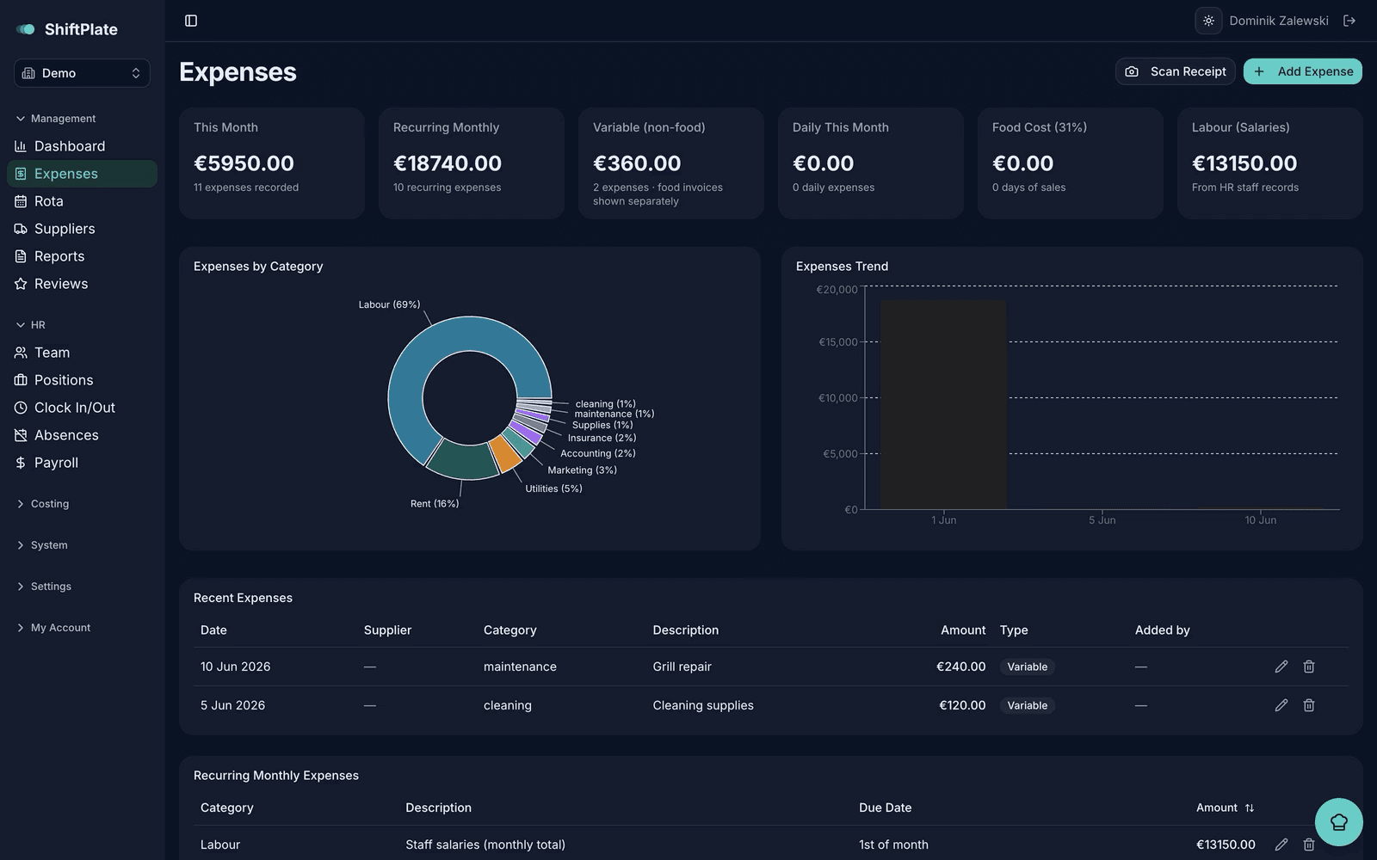Click the Add Expense button

click(1302, 71)
